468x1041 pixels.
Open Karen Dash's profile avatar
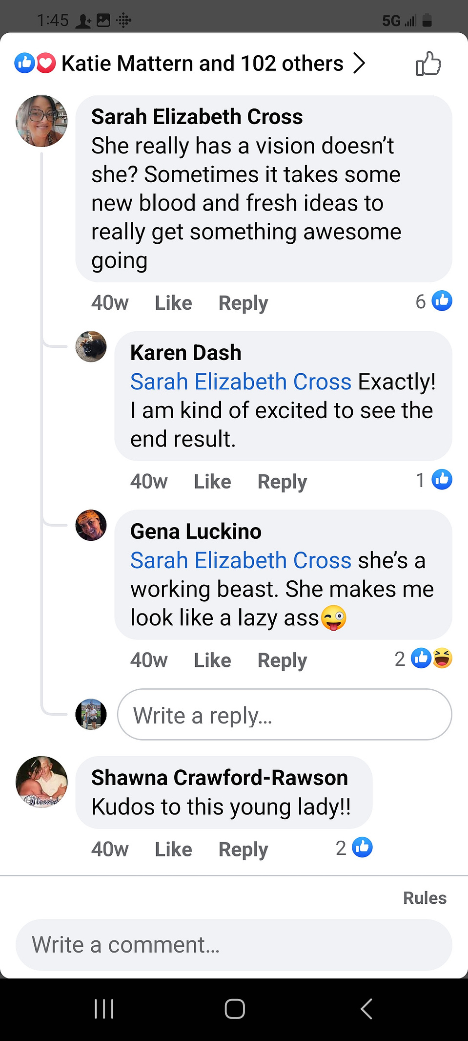(91, 347)
